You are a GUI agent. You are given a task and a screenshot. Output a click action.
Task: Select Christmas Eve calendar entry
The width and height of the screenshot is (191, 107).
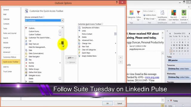[179, 69]
